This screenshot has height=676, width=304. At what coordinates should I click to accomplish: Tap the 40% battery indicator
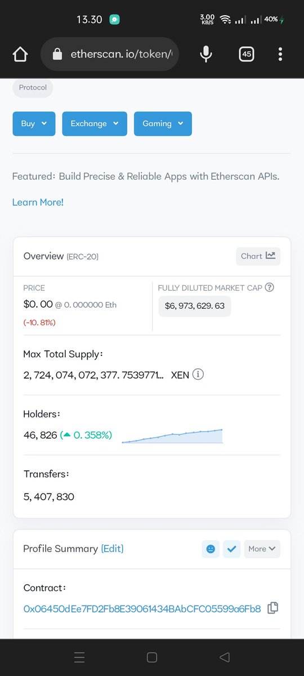pos(274,19)
